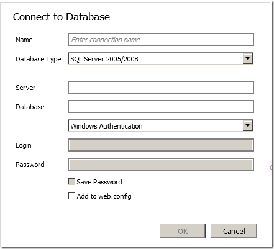274x249 pixels.
Task: Click the Save Password label
Action: (99, 182)
